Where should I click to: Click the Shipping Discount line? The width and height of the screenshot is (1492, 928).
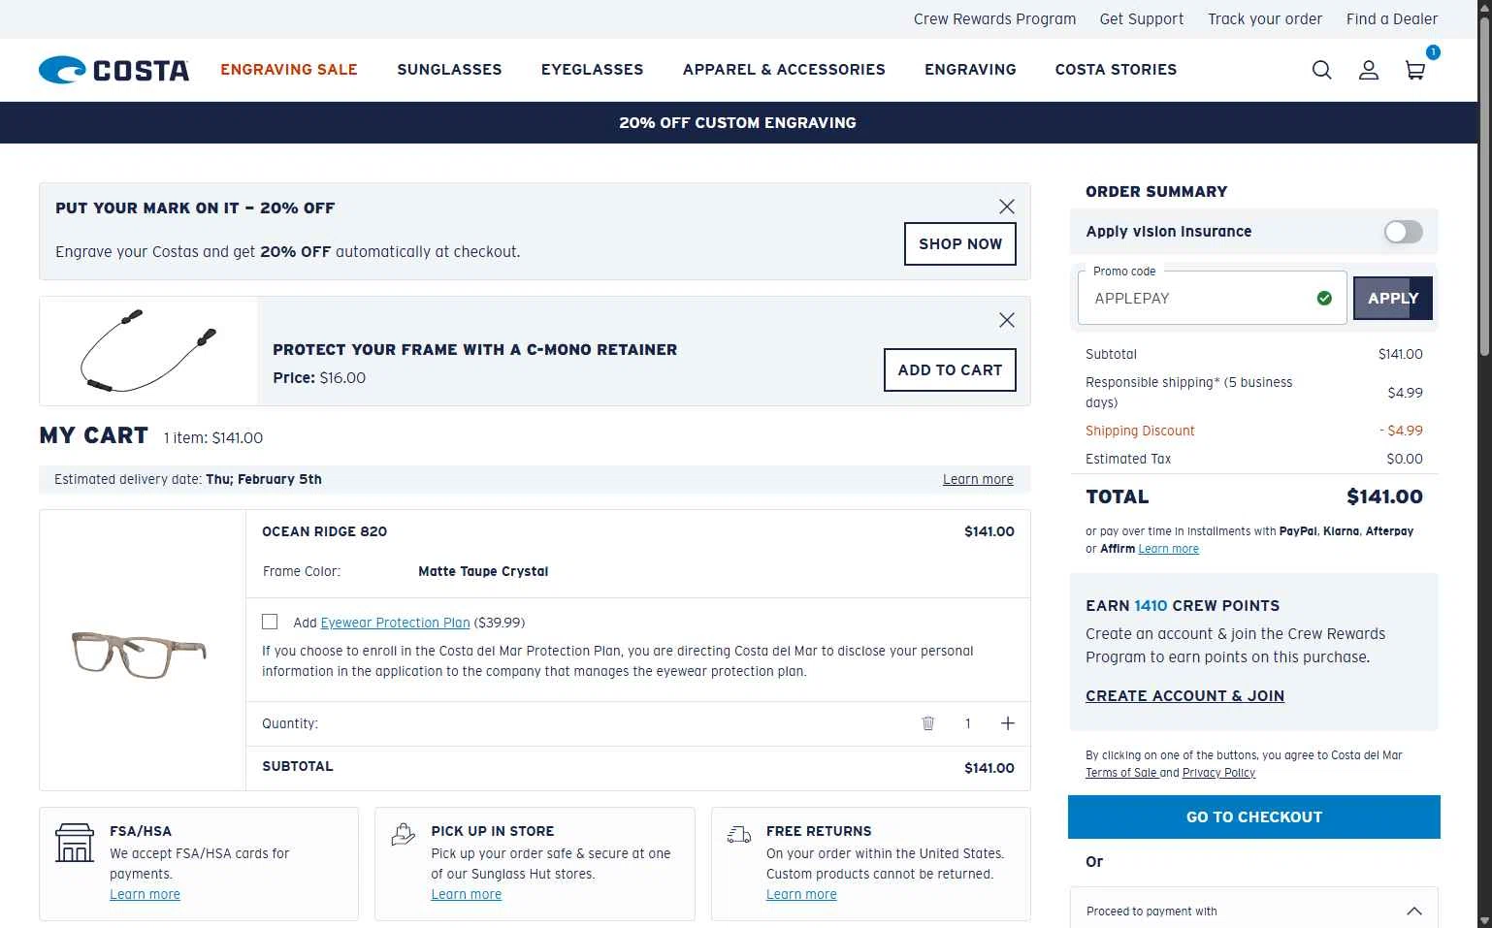[1253, 431]
